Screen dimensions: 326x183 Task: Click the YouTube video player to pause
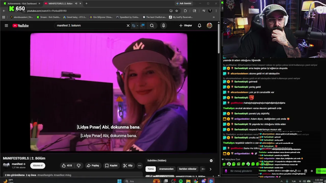tap(109, 92)
